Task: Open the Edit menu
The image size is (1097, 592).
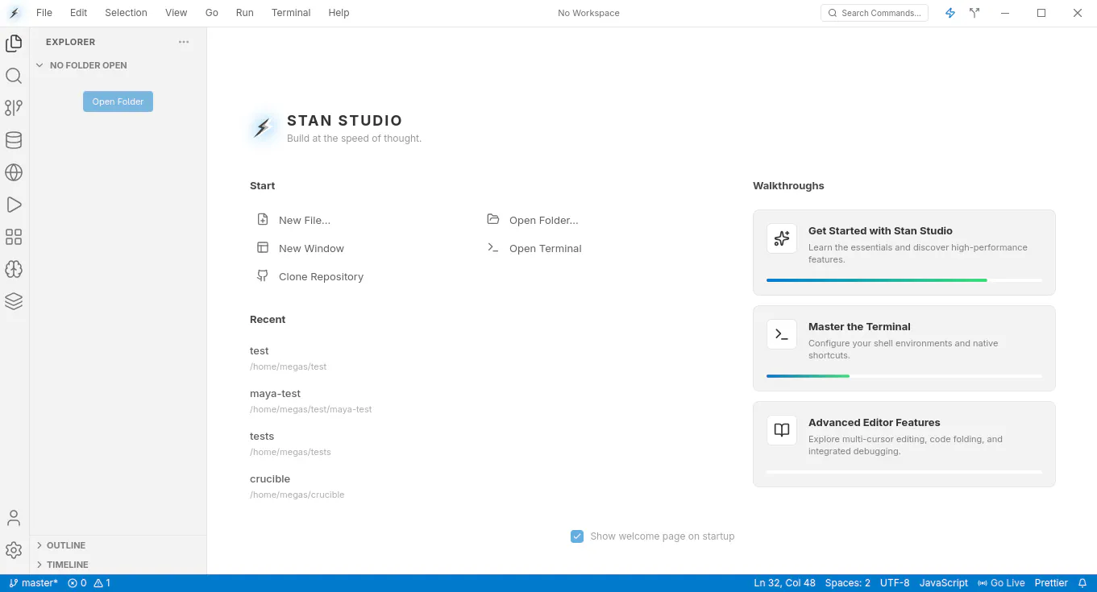Action: click(78, 13)
